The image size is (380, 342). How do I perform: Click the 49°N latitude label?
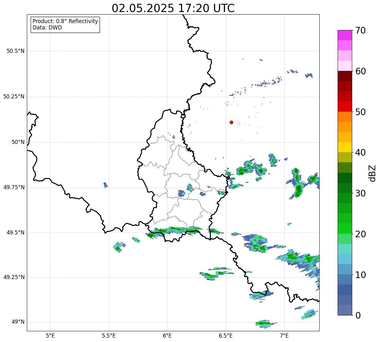[x=18, y=322]
